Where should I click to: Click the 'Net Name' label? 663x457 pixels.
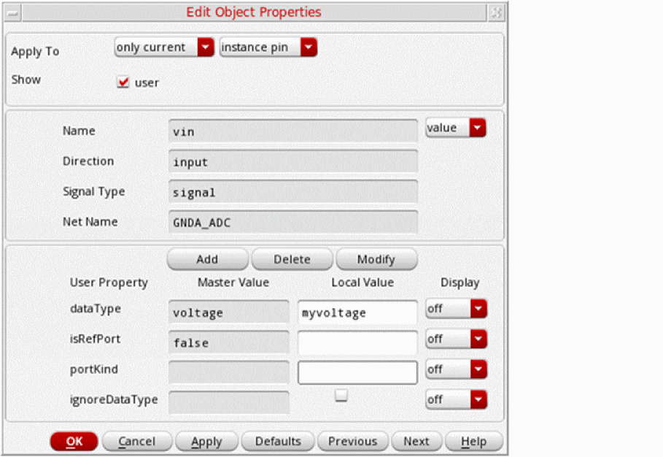click(x=90, y=222)
